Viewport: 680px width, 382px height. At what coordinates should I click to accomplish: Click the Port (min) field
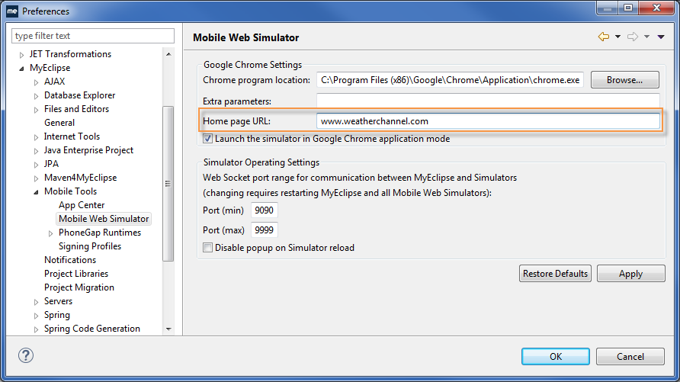[x=264, y=210]
